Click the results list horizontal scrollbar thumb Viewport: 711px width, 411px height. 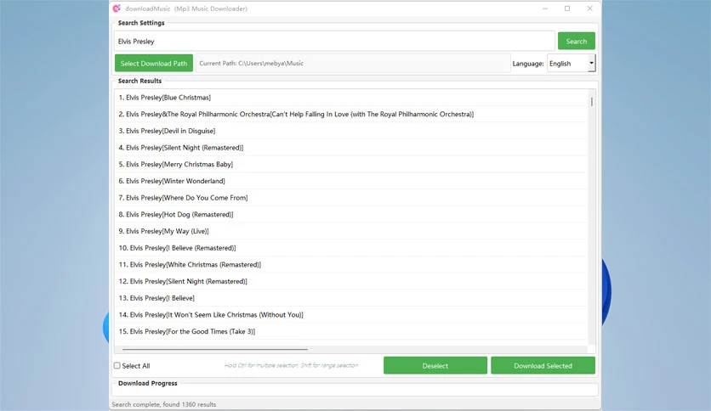(x=215, y=350)
